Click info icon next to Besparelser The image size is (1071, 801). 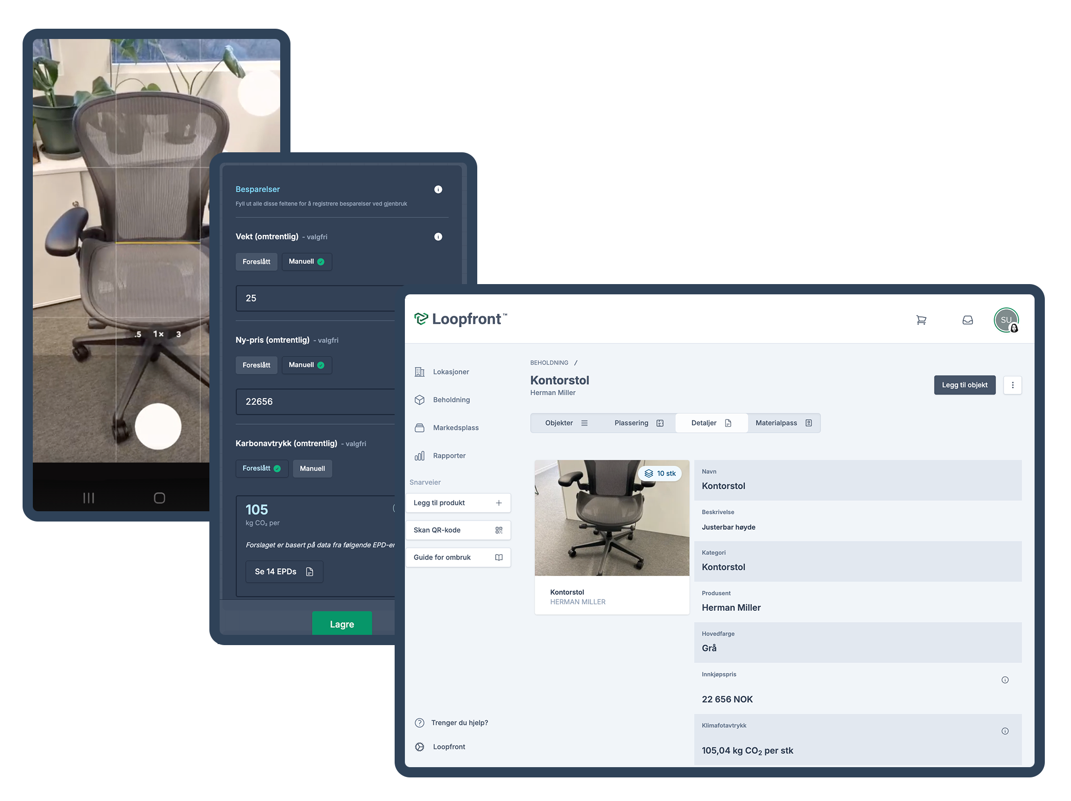tap(438, 189)
